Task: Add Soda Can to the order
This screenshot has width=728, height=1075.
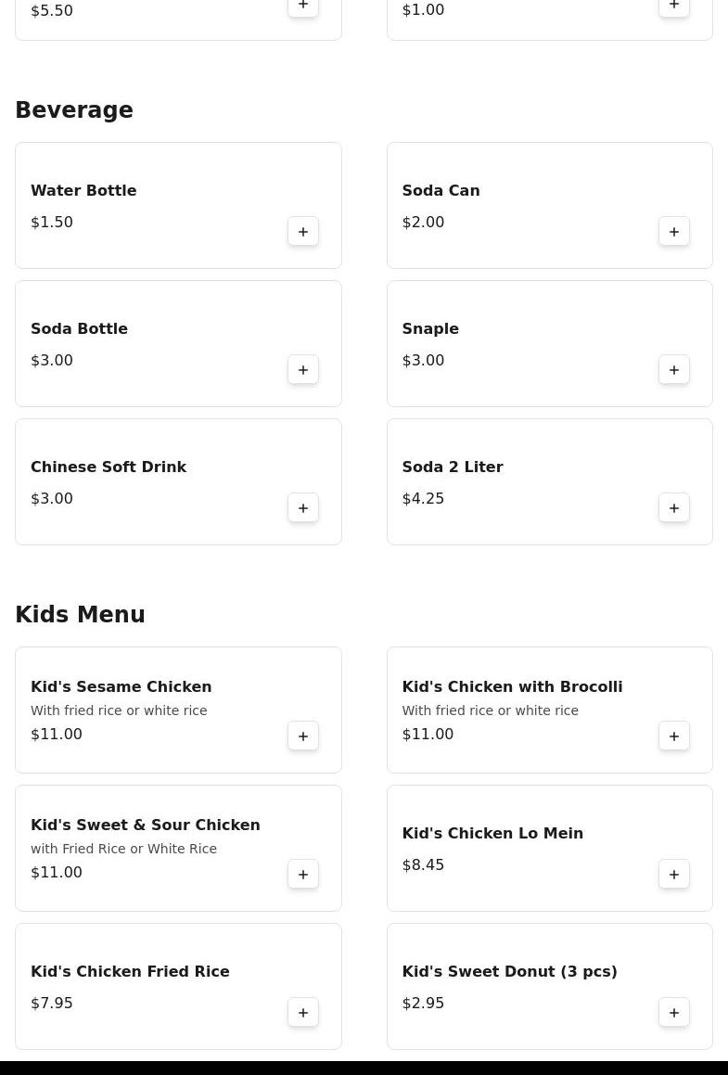Action: coord(674,232)
